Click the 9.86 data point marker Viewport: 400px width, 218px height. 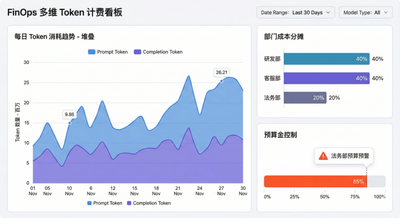(x=70, y=123)
